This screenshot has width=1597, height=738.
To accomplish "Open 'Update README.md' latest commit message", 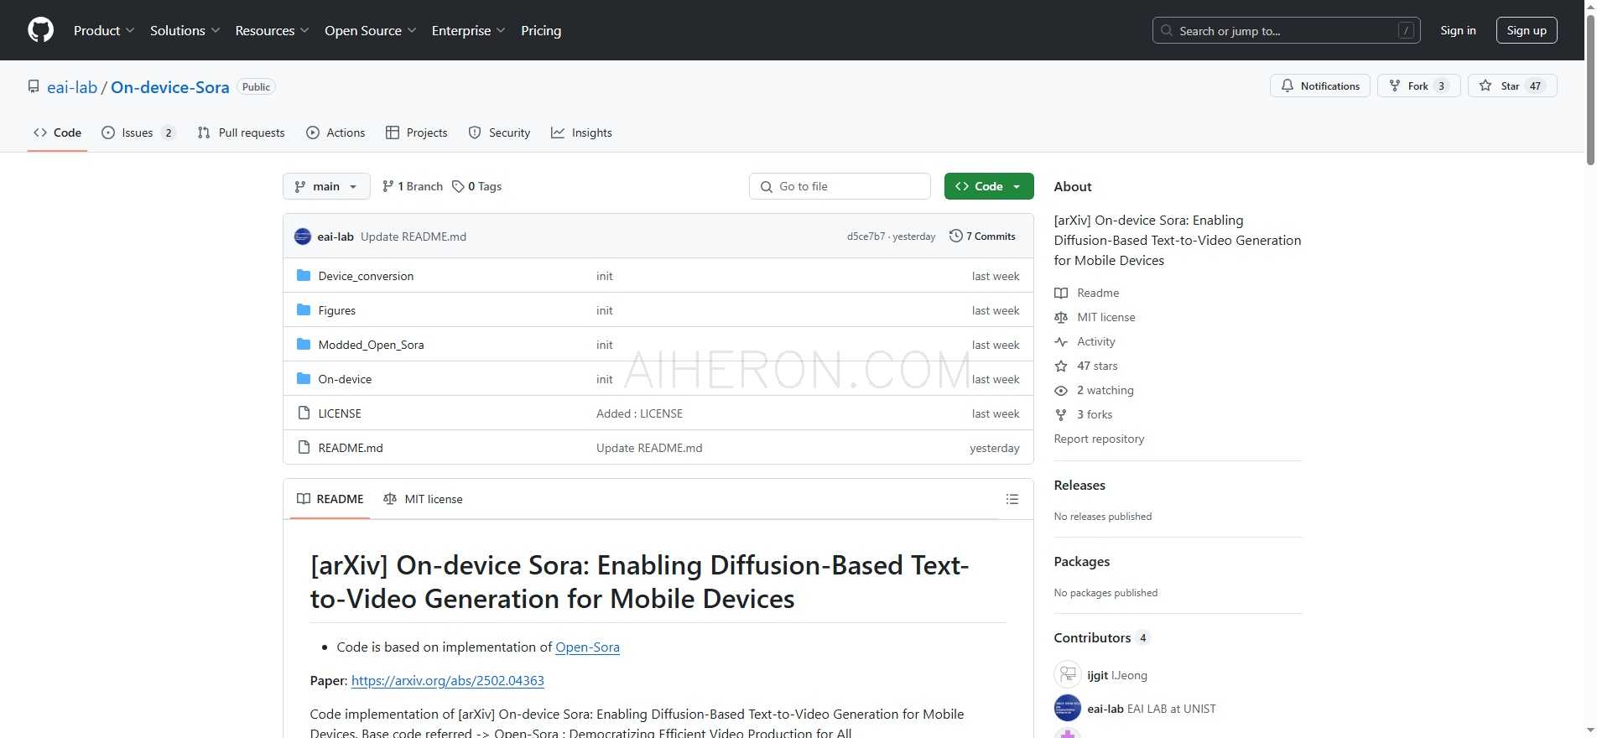I will point(414,236).
